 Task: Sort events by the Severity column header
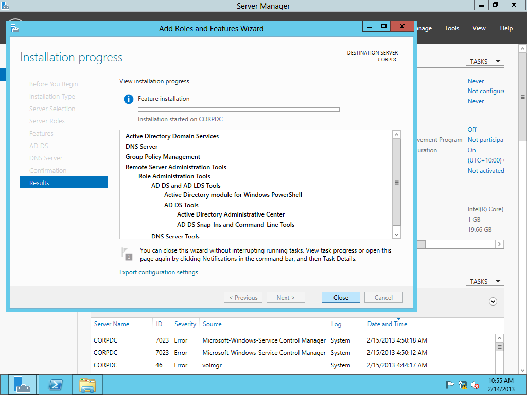point(185,324)
